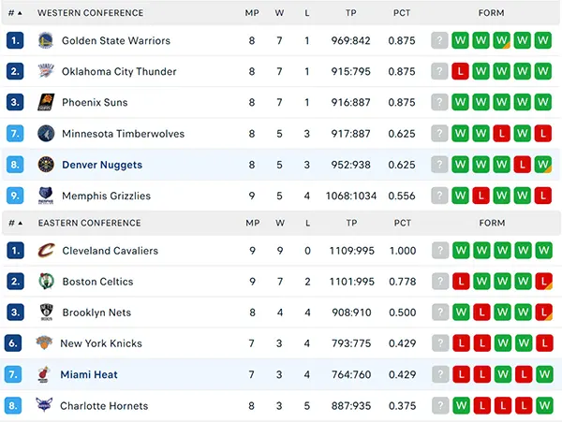Click the Golden State Warriors logo
The width and height of the screenshot is (562, 422).
point(46,40)
